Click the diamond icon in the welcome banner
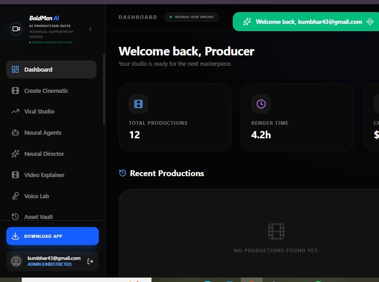 (x=370, y=22)
